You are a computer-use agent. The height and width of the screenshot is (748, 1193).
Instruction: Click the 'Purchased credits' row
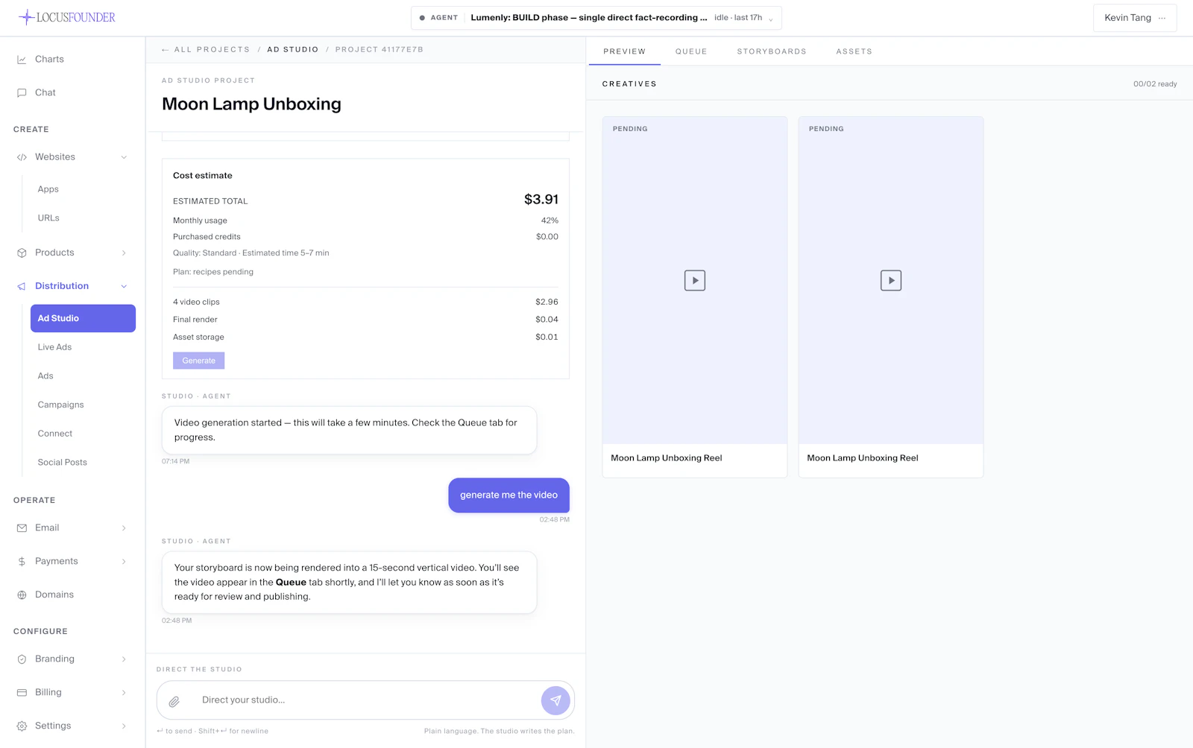click(365, 237)
